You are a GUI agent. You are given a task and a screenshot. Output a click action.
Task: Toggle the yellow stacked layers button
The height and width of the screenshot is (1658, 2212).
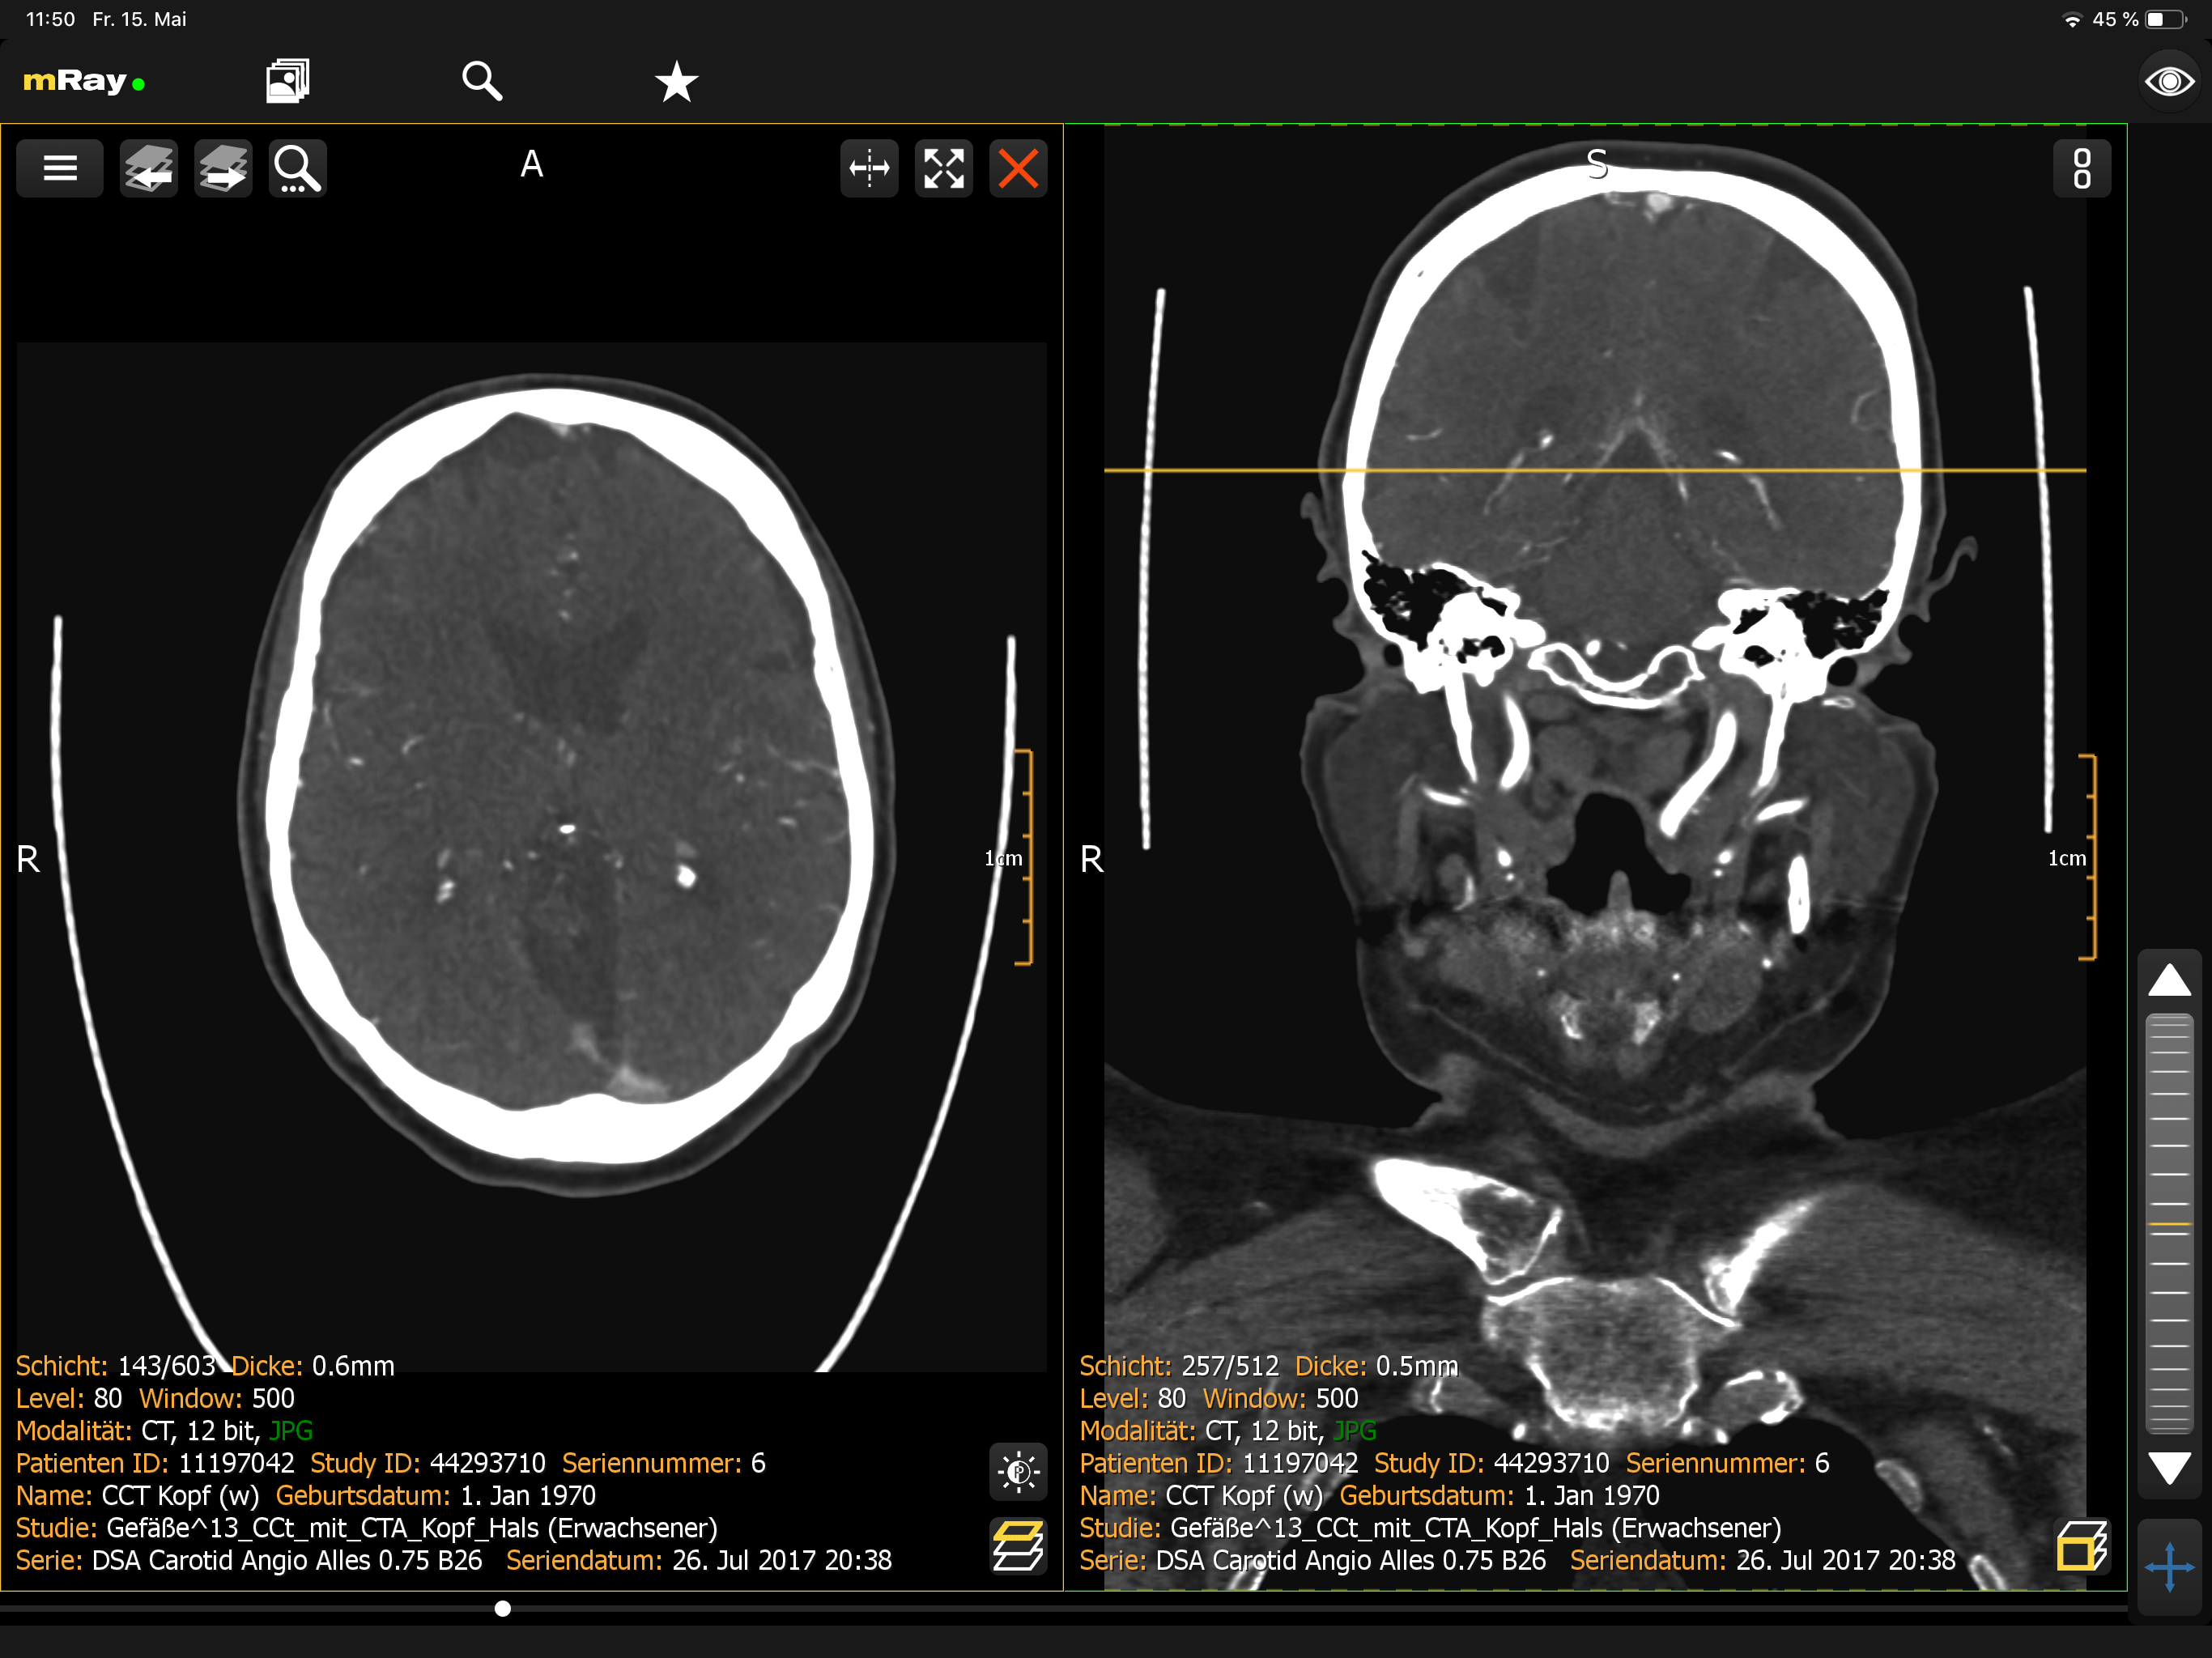1018,1545
